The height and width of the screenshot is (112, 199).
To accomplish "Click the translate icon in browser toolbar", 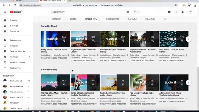I will [x=190, y=5].
